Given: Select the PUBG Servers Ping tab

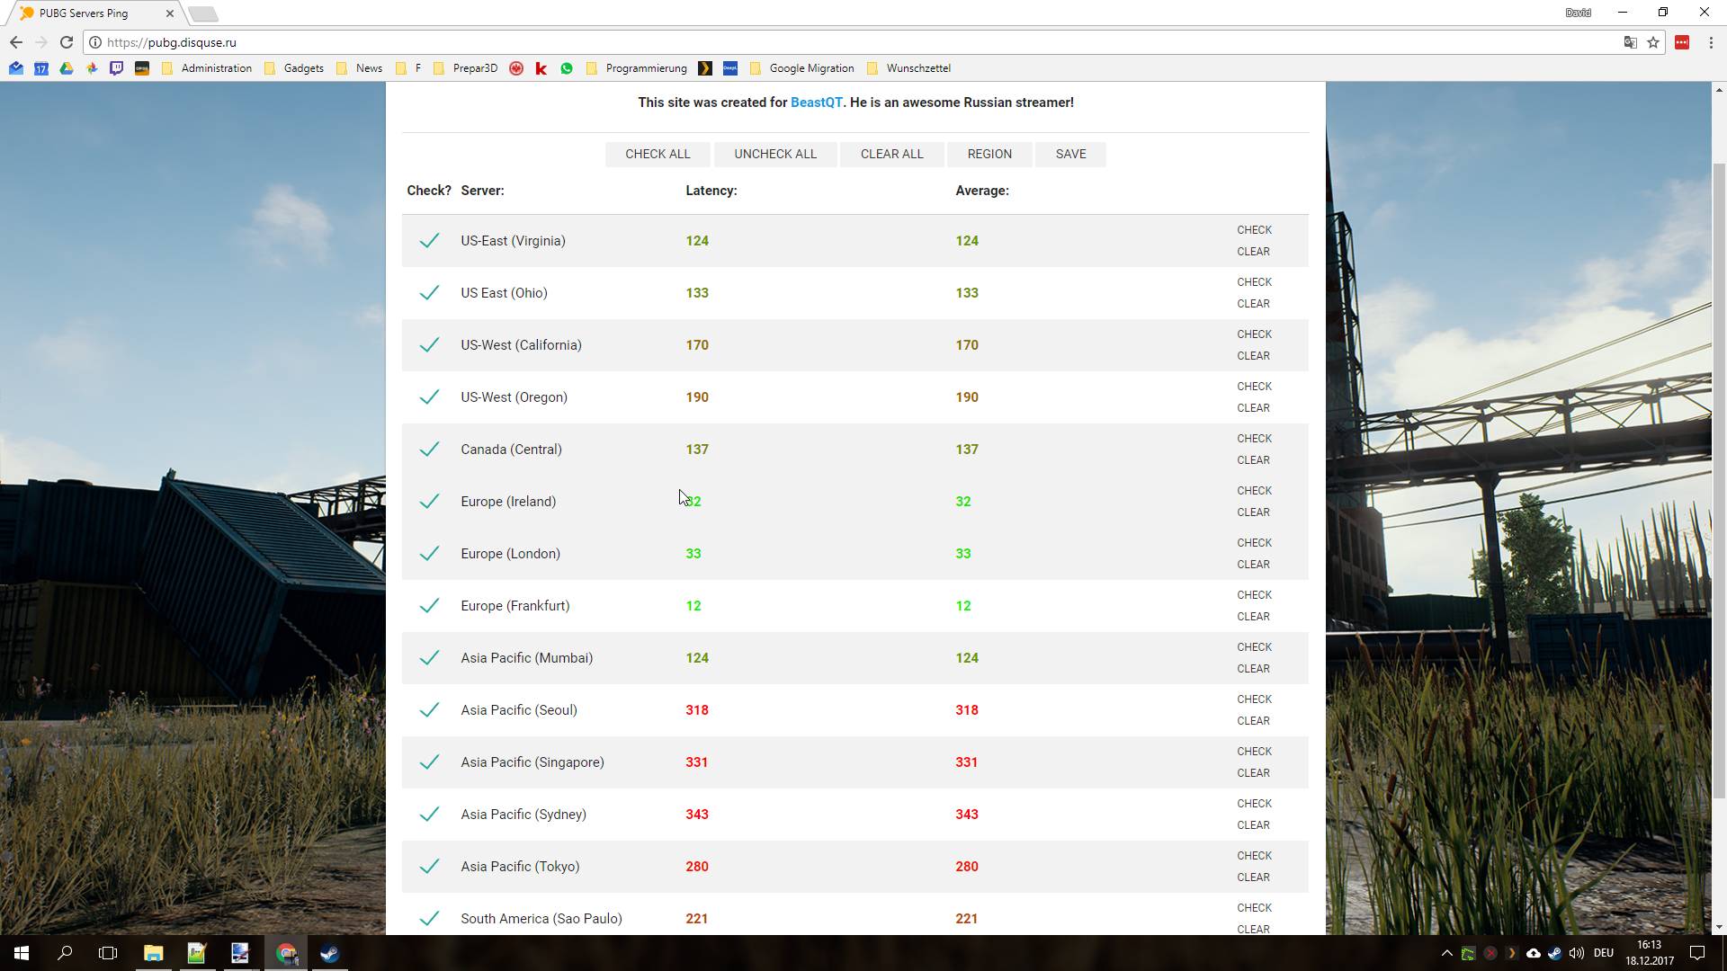Looking at the screenshot, I should click(x=97, y=13).
